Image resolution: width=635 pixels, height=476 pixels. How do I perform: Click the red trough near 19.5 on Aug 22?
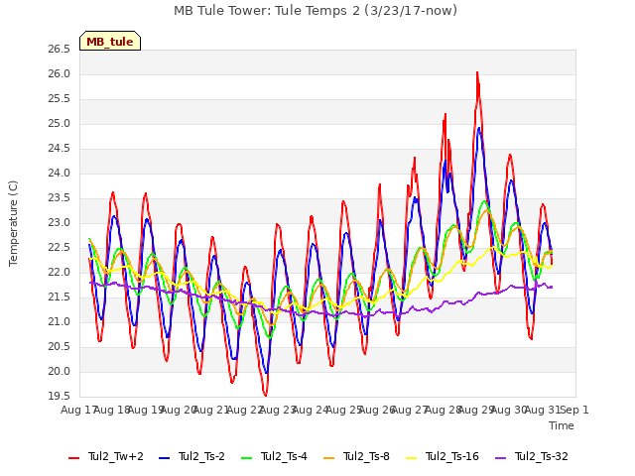266,395
